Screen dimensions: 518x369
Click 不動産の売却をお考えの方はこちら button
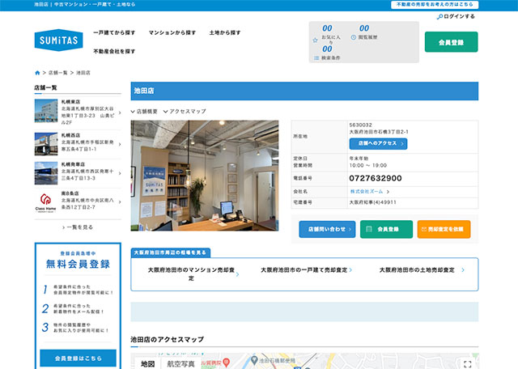(435, 5)
